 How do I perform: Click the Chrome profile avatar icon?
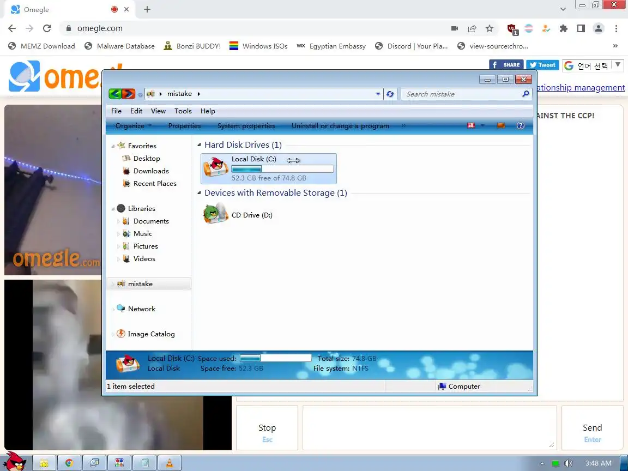coord(599,28)
